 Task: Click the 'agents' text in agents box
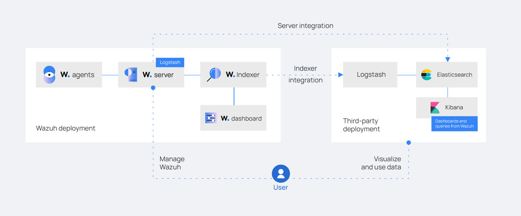pos(83,75)
